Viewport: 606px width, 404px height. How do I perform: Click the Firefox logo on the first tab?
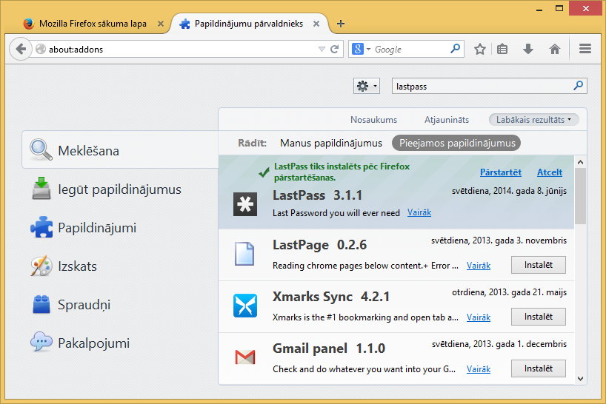click(x=29, y=24)
